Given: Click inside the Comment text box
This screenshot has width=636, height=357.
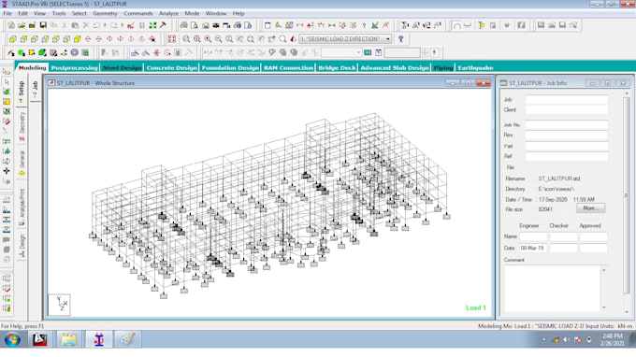Looking at the screenshot, I should [x=552, y=288].
